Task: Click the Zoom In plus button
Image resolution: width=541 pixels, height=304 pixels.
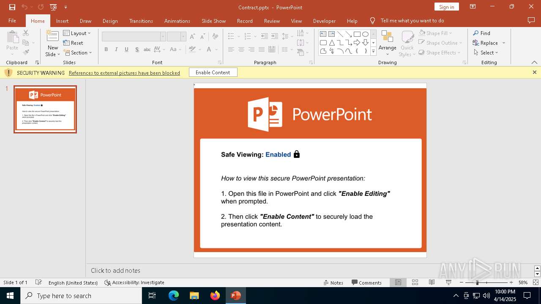Action: pyautogui.click(x=511, y=282)
